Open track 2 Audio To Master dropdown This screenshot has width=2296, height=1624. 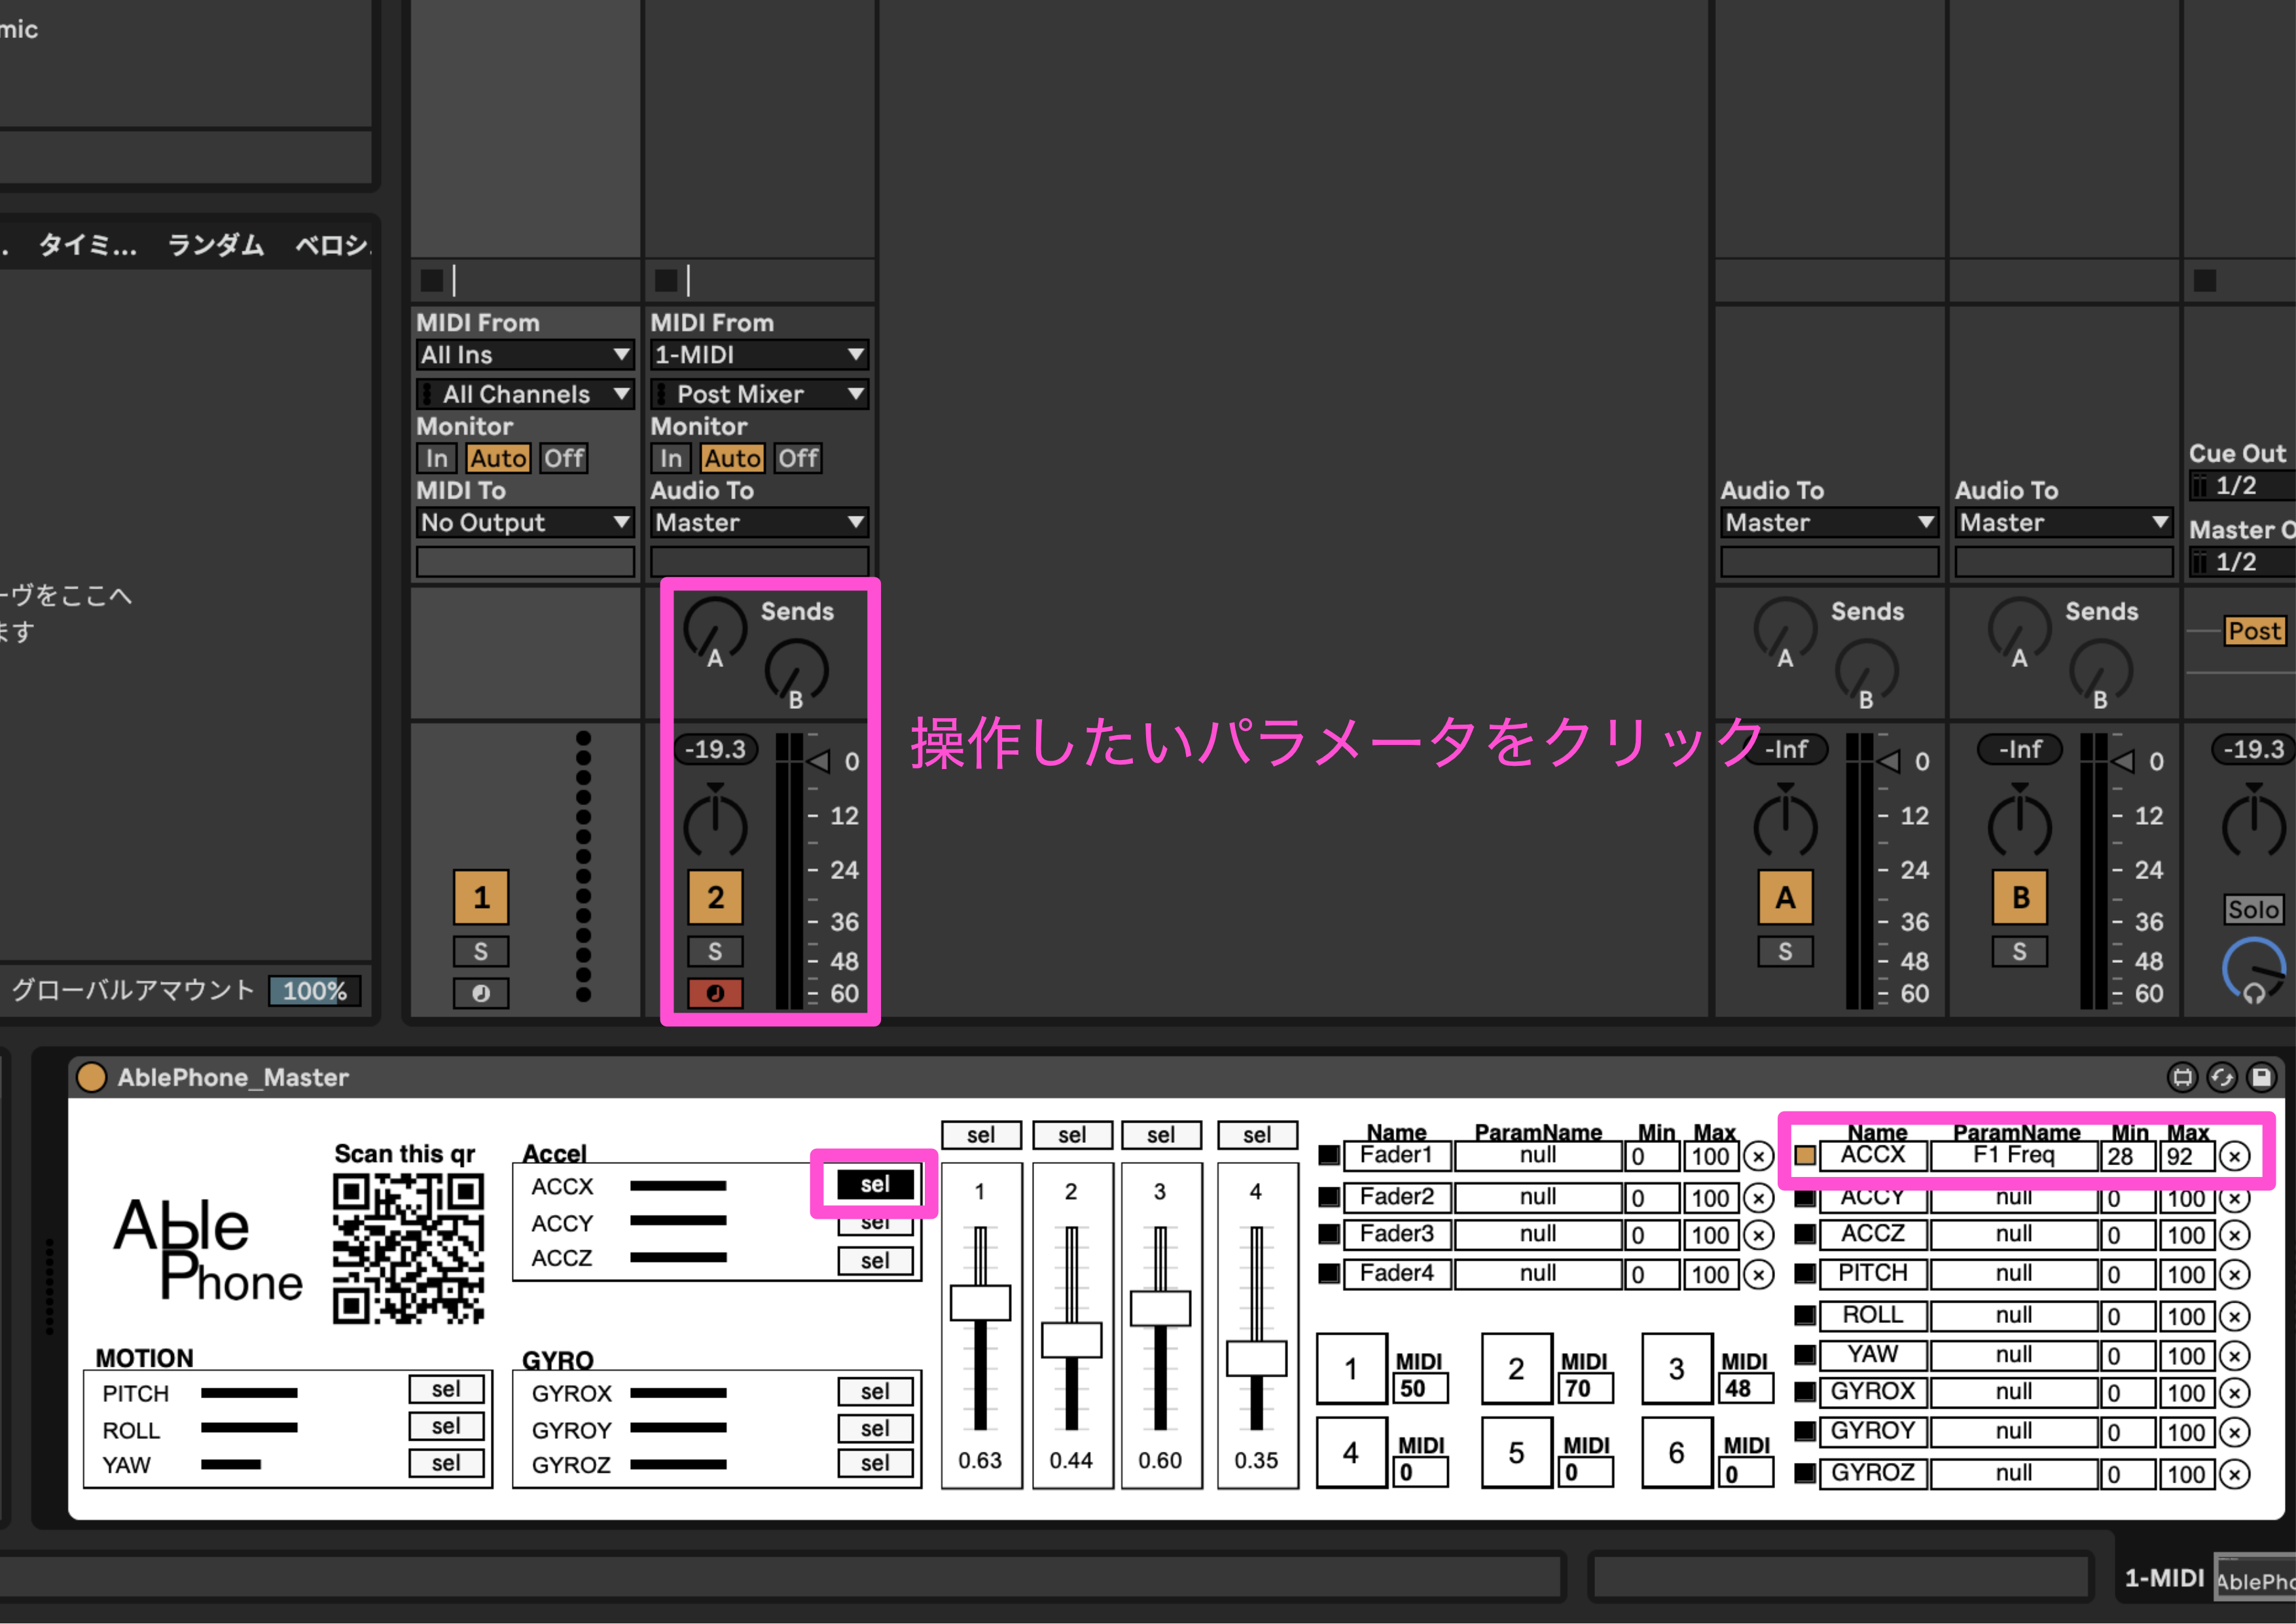point(759,522)
